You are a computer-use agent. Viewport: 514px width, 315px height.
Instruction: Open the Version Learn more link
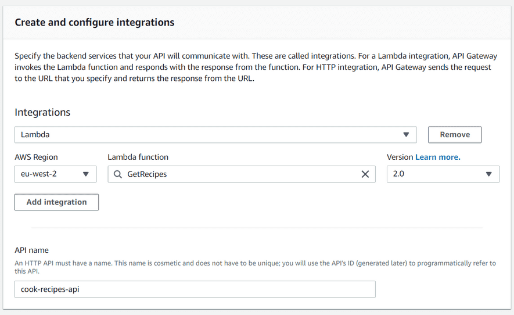click(437, 157)
